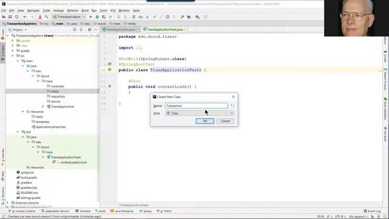The width and height of the screenshot is (389, 219).
Task: Select settings.gradle in project tree
Action: [30, 198]
